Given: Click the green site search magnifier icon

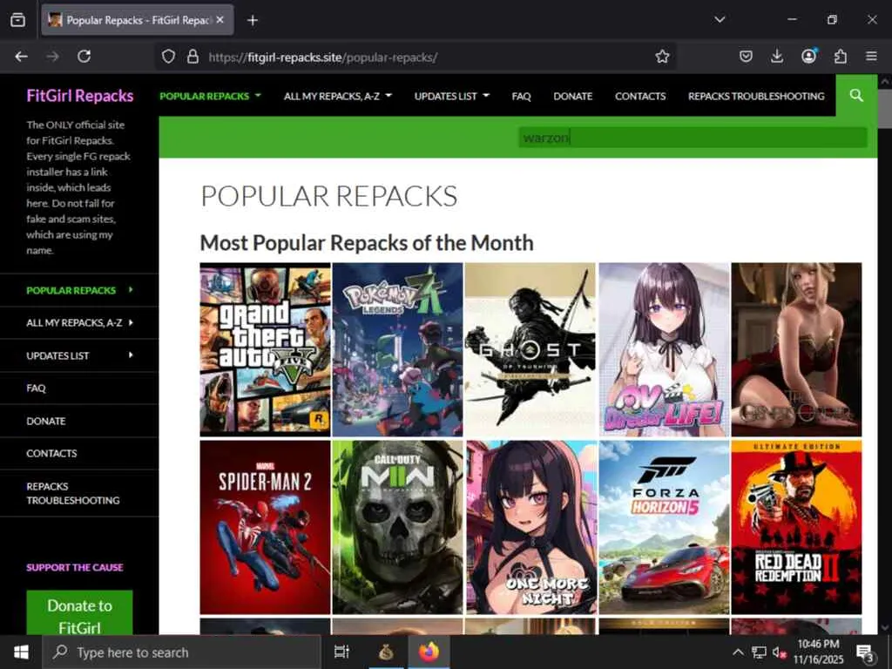Looking at the screenshot, I should pyautogui.click(x=856, y=96).
